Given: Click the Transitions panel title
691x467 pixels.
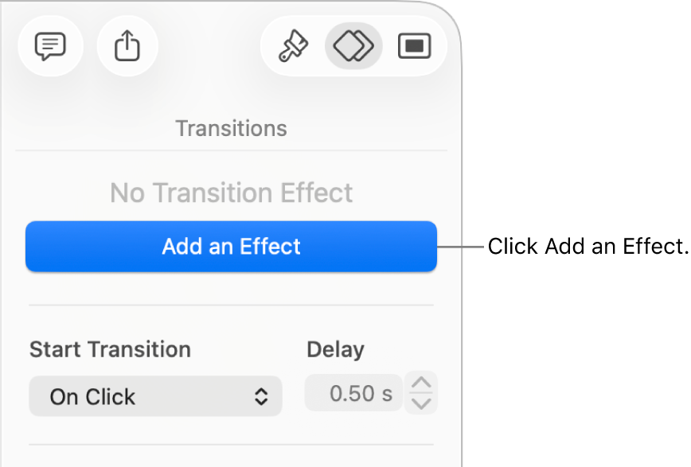Looking at the screenshot, I should tap(230, 128).
